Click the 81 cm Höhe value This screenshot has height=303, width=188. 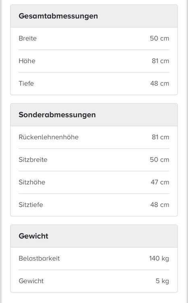tap(161, 61)
